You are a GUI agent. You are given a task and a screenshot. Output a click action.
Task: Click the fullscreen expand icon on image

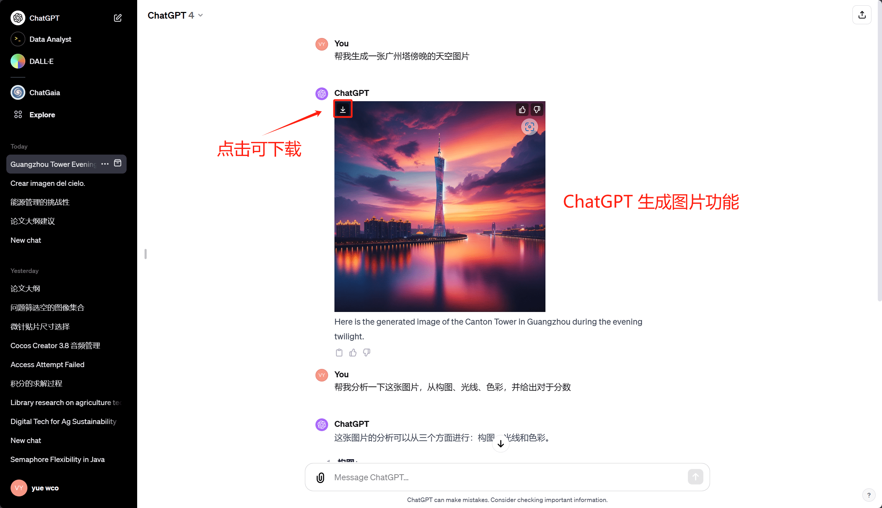529,127
